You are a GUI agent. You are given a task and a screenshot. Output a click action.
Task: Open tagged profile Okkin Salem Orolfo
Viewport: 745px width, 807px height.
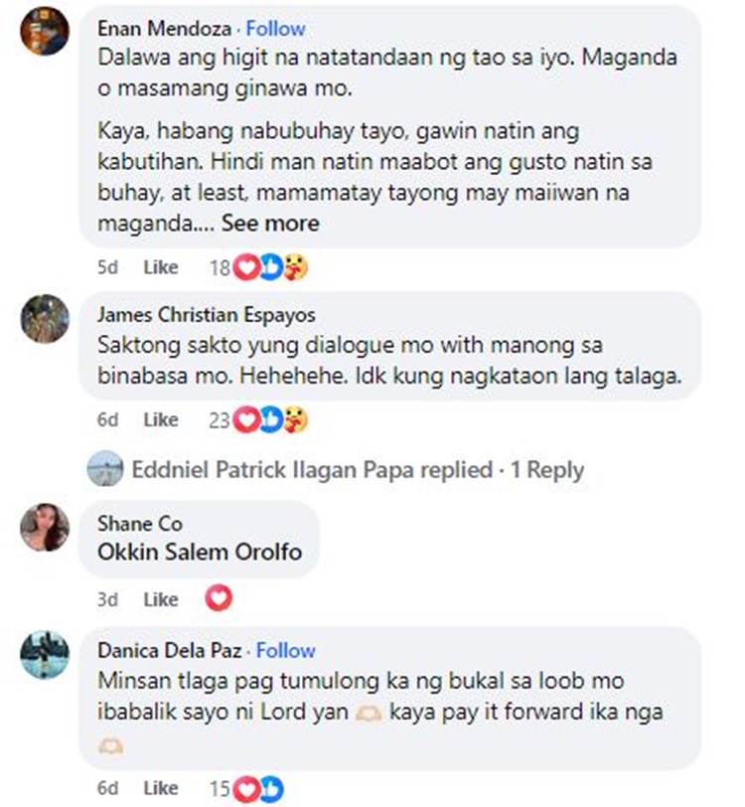[x=200, y=552]
